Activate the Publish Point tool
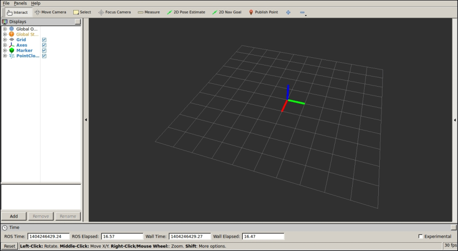The height and width of the screenshot is (251, 458). pyautogui.click(x=263, y=12)
